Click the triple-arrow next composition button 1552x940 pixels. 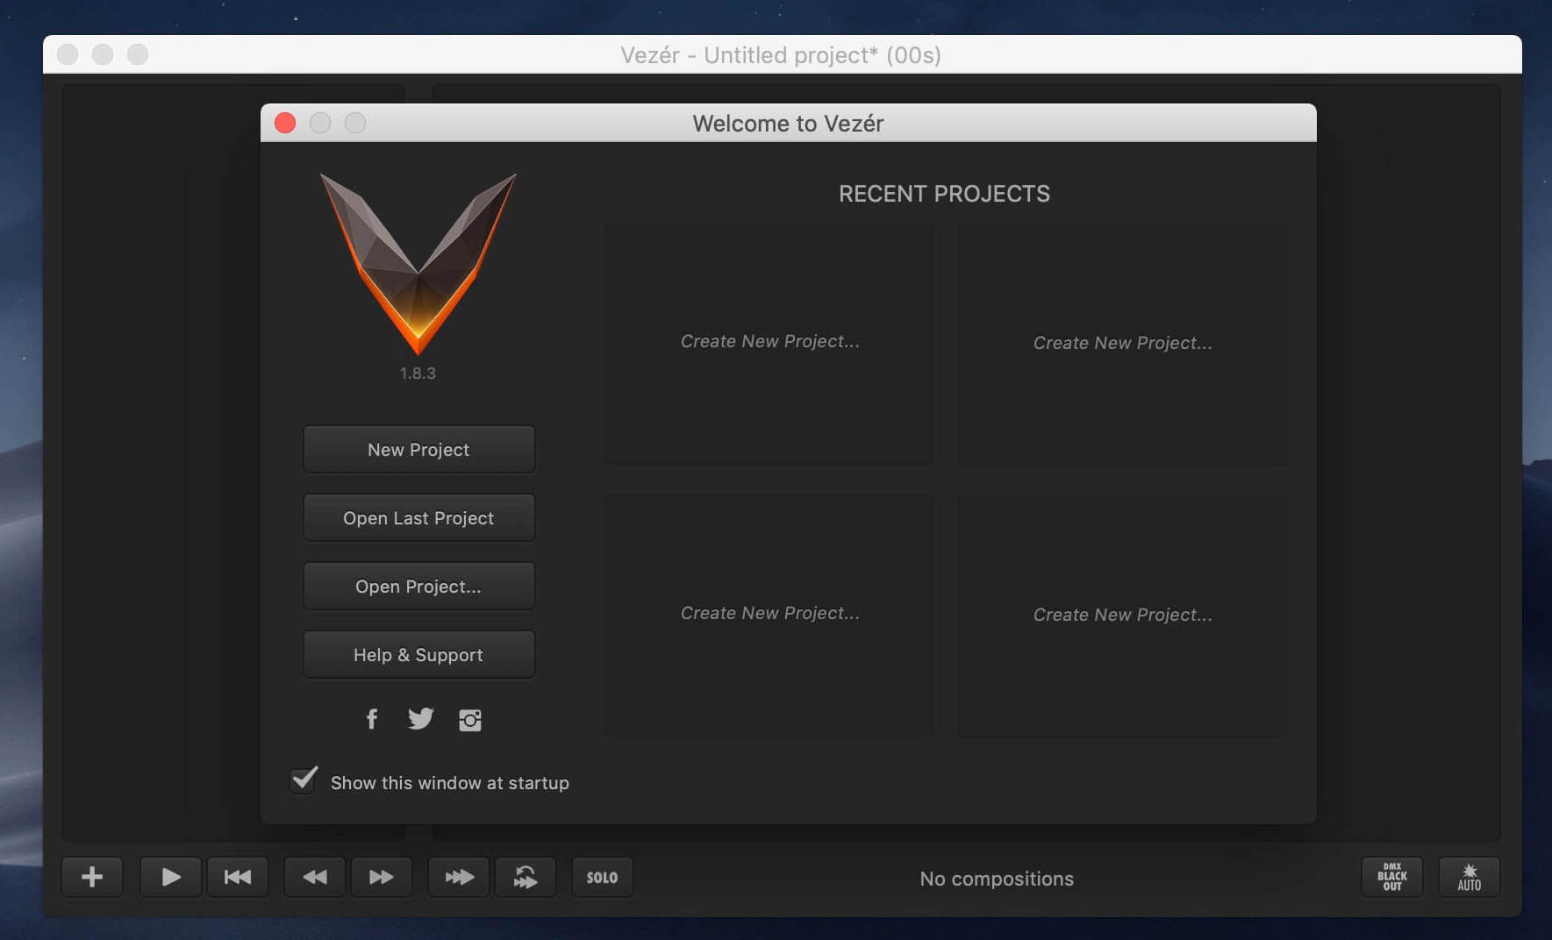click(459, 877)
